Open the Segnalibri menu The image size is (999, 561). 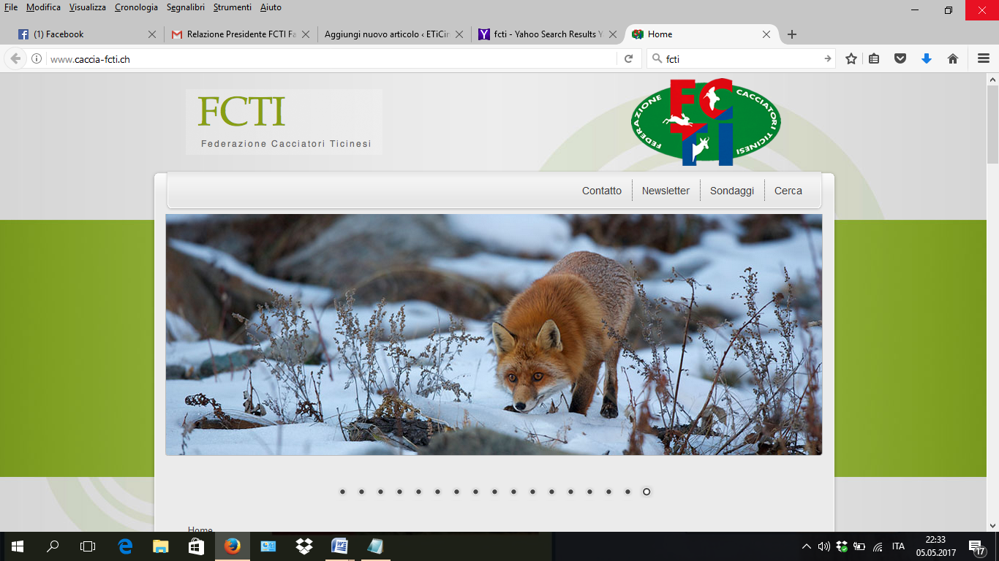pos(186,7)
